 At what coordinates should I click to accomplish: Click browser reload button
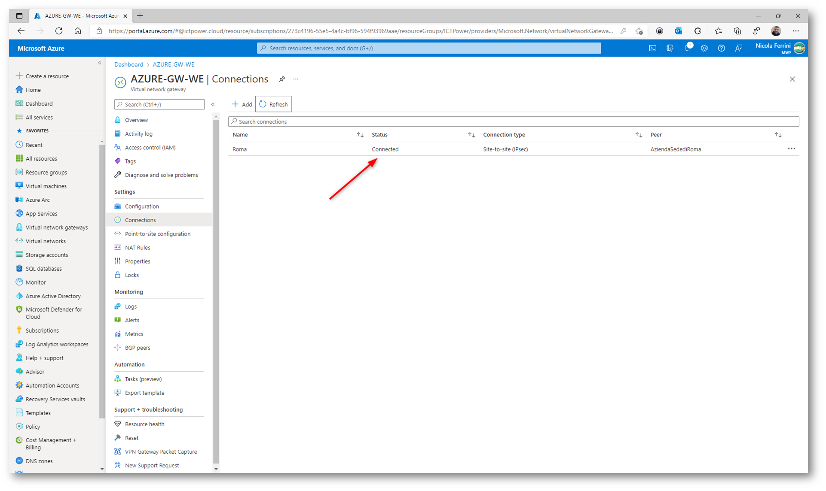click(x=59, y=31)
